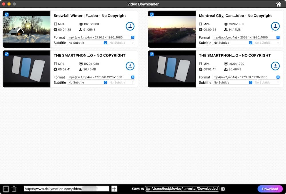Click the download icon on Montreal City video
286x194 pixels.
(x=275, y=26)
